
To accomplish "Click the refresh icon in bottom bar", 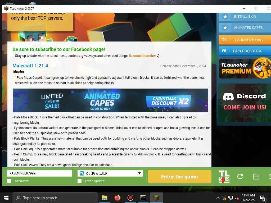I will coord(240,176).
